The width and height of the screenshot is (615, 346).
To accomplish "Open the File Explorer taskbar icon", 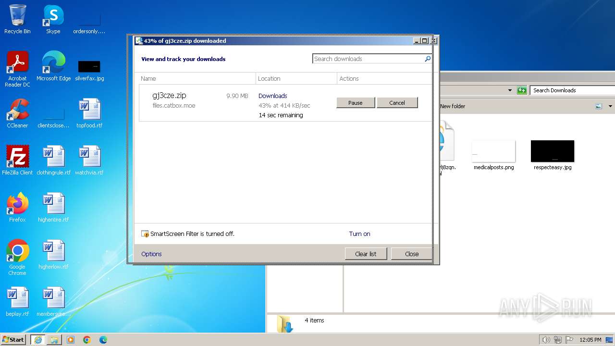I will (54, 340).
